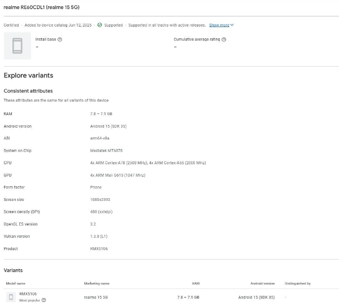This screenshot has width=339, height=306.
Task: Expand the Show more link
Action: (x=219, y=25)
